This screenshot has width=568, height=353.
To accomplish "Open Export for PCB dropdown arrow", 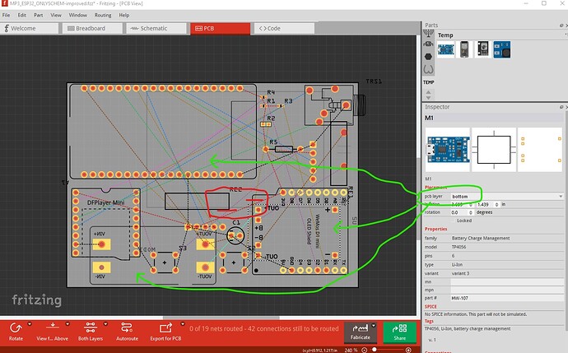I will 183,324.
